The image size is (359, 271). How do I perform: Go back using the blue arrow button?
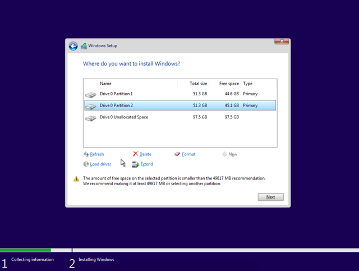pos(73,46)
